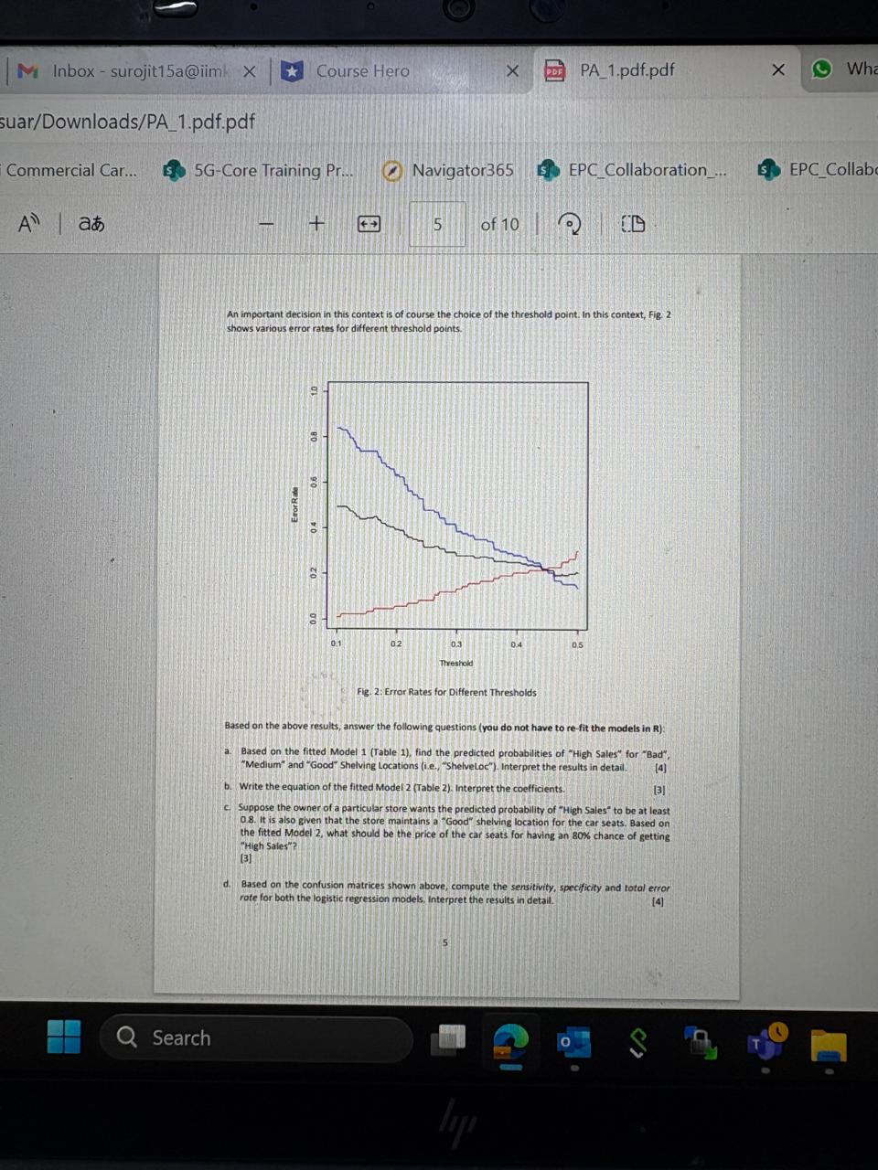Click the 'of 10' page count text
The height and width of the screenshot is (1170, 878).
(499, 224)
